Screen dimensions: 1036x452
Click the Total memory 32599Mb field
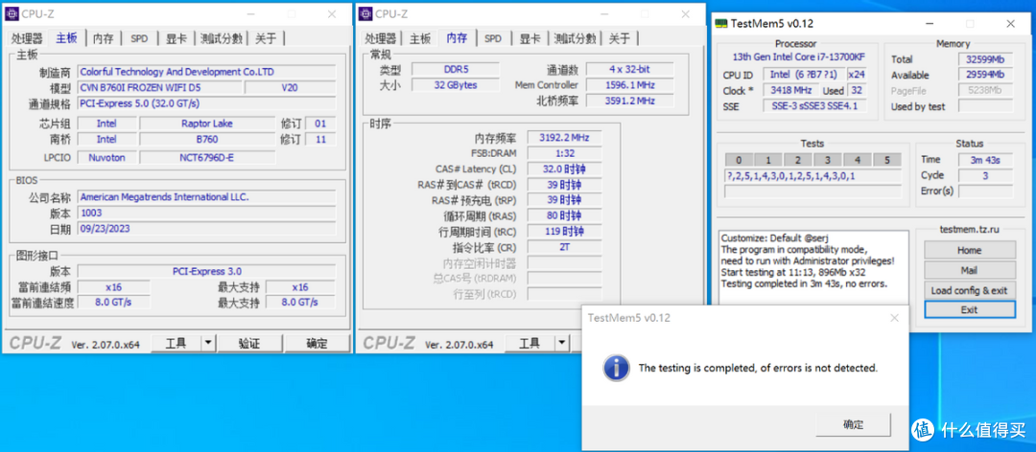[x=984, y=59]
